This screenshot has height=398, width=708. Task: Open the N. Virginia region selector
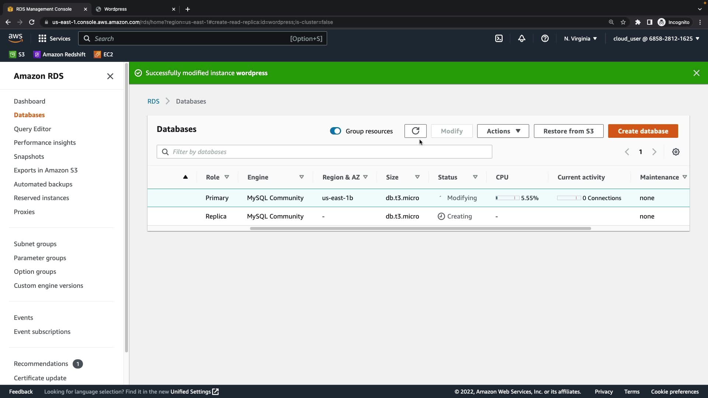pos(580,39)
